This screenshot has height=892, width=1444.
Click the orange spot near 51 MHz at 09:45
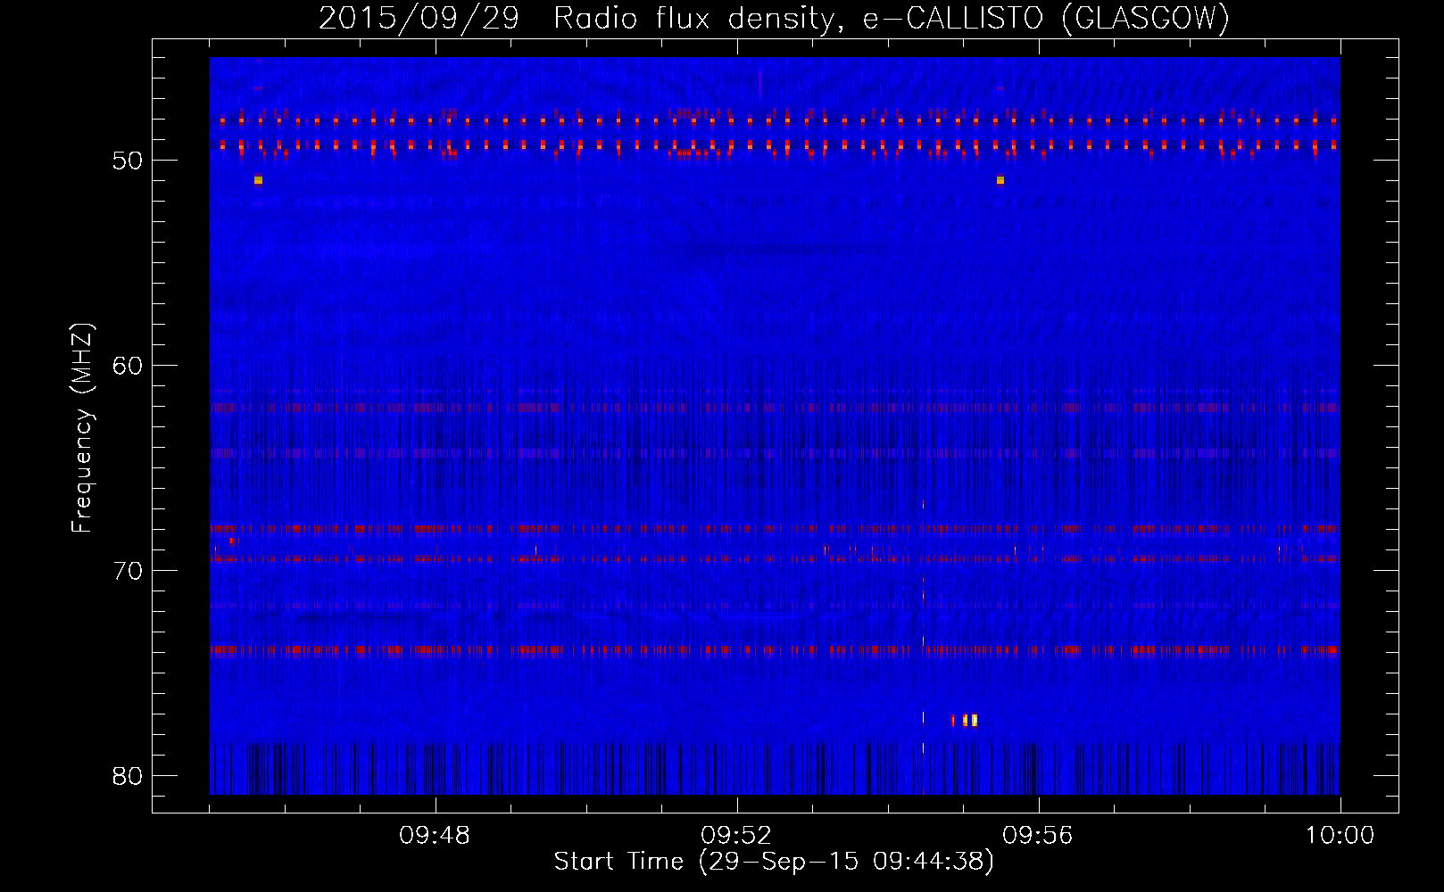click(x=258, y=180)
